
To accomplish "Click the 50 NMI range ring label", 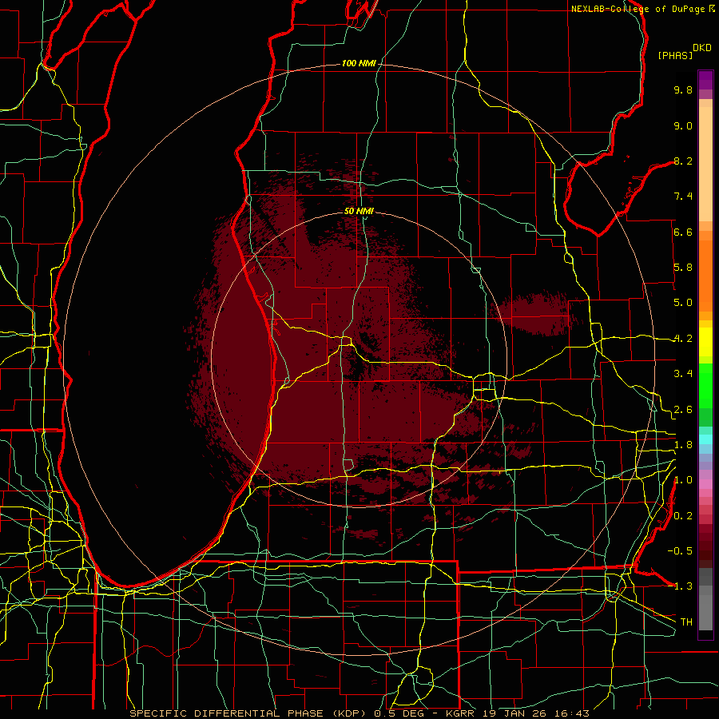I will (x=359, y=211).
